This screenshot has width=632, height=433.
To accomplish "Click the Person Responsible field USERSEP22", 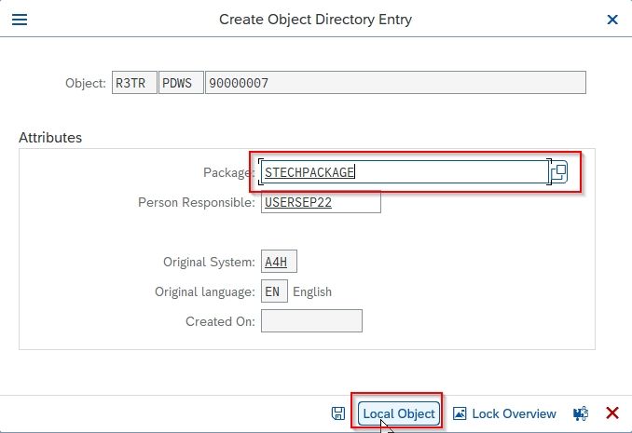I will [x=321, y=202].
